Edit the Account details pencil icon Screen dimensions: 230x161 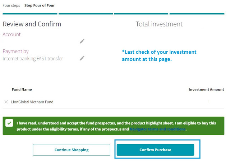(x=82, y=41)
